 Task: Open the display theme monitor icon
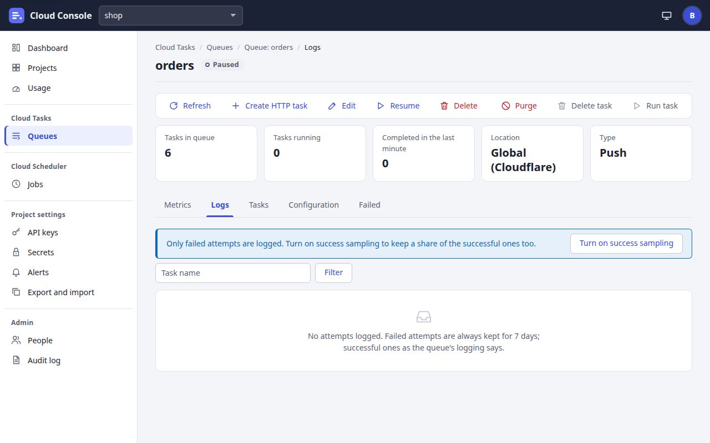(x=667, y=16)
